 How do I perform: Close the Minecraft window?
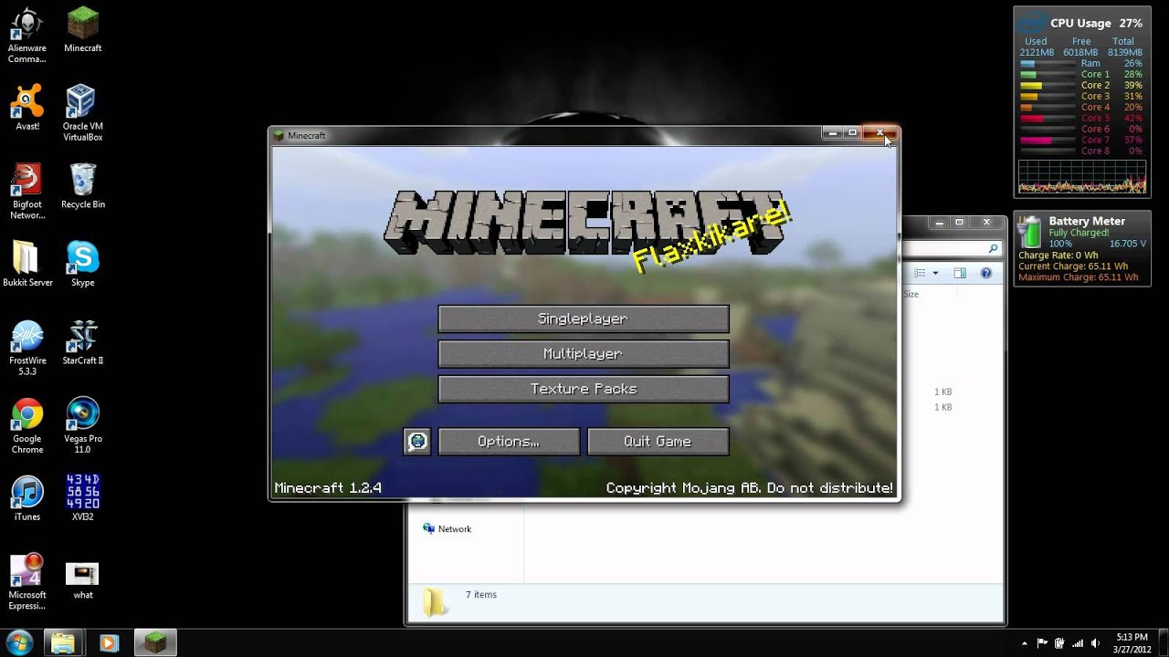[x=880, y=133]
